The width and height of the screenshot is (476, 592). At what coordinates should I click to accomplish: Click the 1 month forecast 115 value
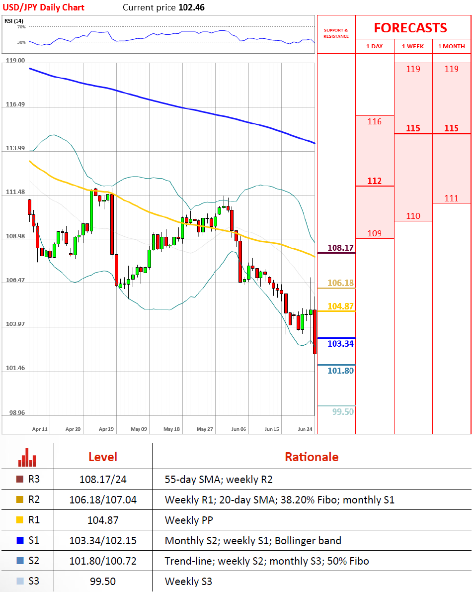[x=452, y=128]
